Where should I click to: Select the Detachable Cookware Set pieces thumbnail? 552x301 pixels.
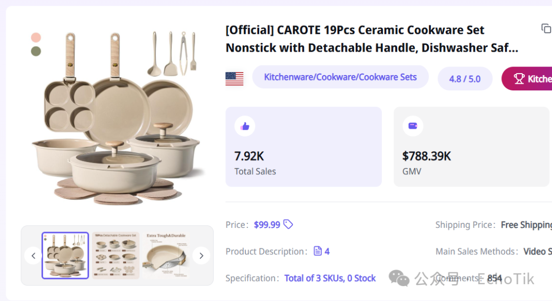[116, 256]
